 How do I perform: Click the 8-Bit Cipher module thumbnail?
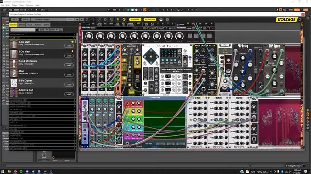click(14, 83)
